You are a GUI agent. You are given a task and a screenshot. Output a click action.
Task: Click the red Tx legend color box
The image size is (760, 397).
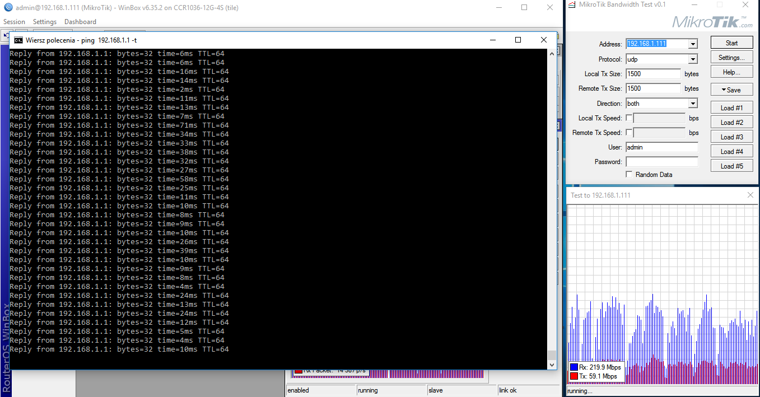tap(574, 376)
